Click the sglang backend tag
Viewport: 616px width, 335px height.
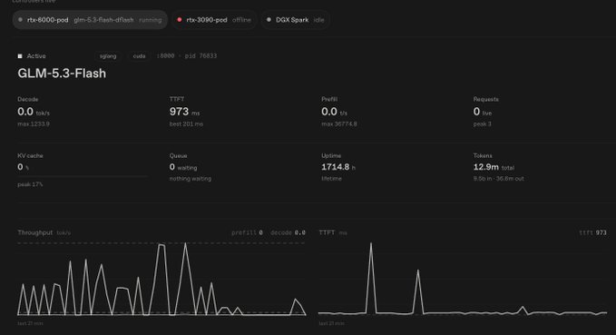[x=108, y=56]
